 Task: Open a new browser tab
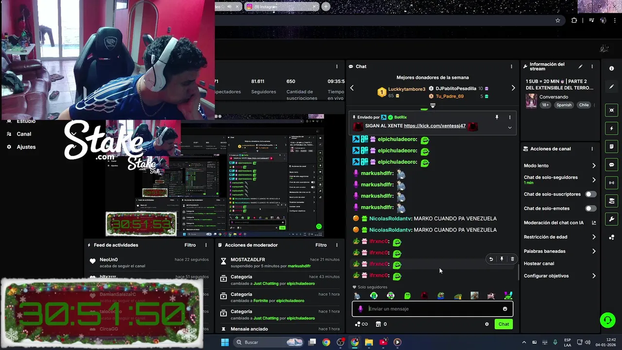pyautogui.click(x=326, y=7)
